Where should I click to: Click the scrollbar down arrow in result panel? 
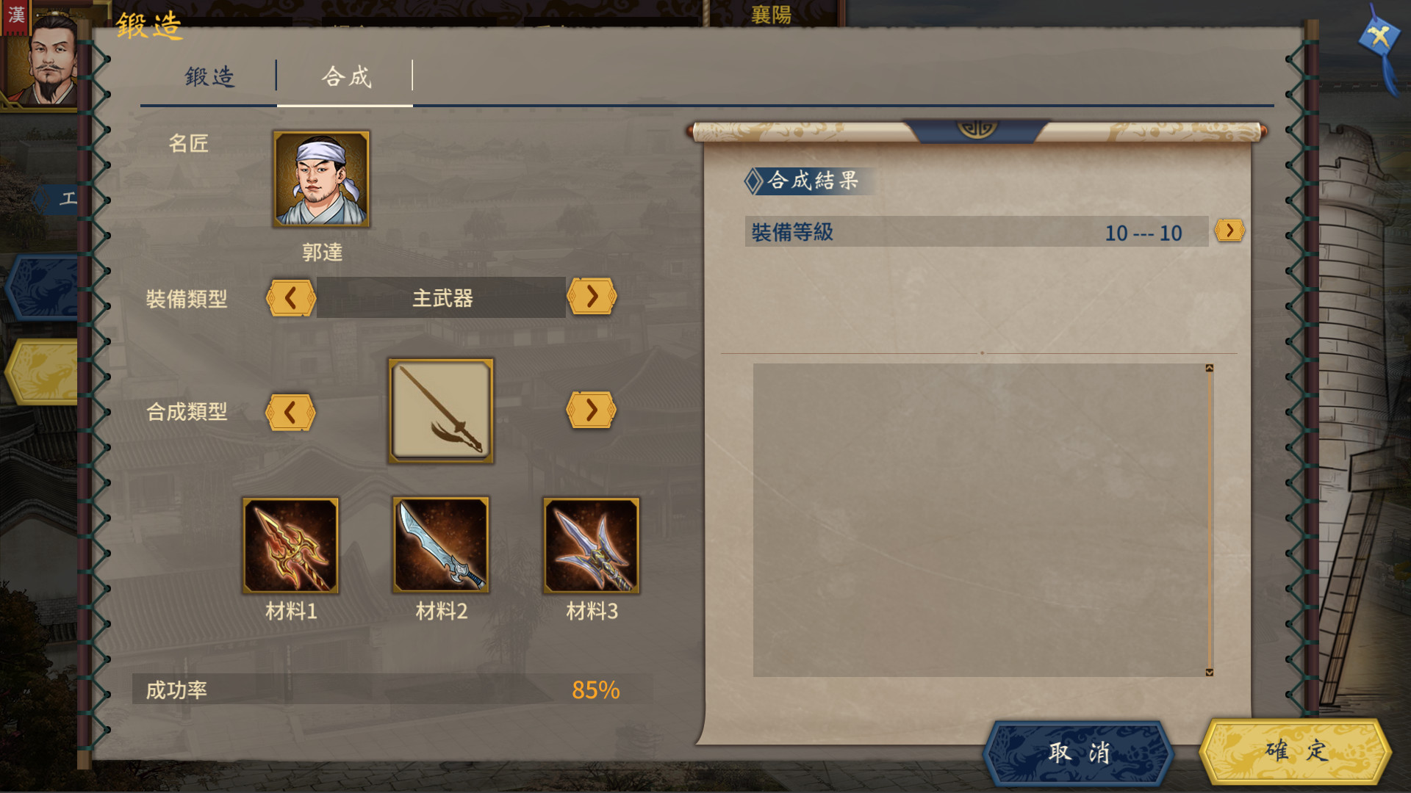tap(1210, 672)
